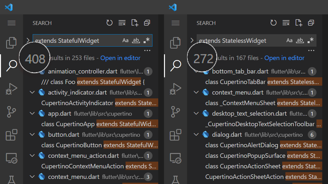This screenshot has width=328, height=184.
Task: Toggle Match Whole Word for StatelessWidget search
Action: pyautogui.click(x=300, y=41)
